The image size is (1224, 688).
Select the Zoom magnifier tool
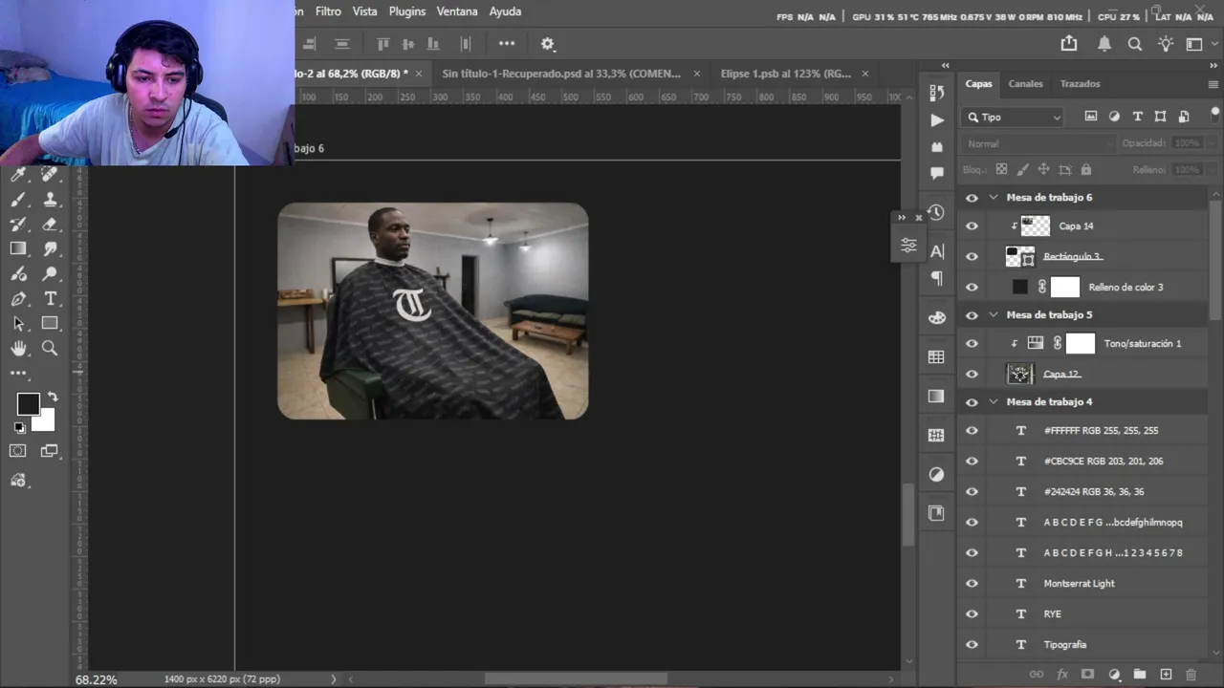50,349
